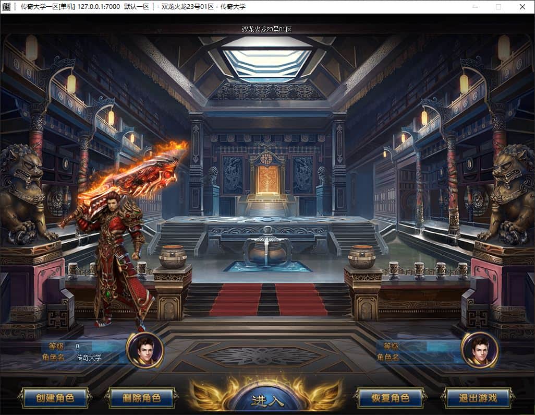Close the game window
Screen dimensions: 535x415
(522, 7)
